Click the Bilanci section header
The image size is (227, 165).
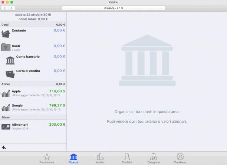click(x=33, y=118)
